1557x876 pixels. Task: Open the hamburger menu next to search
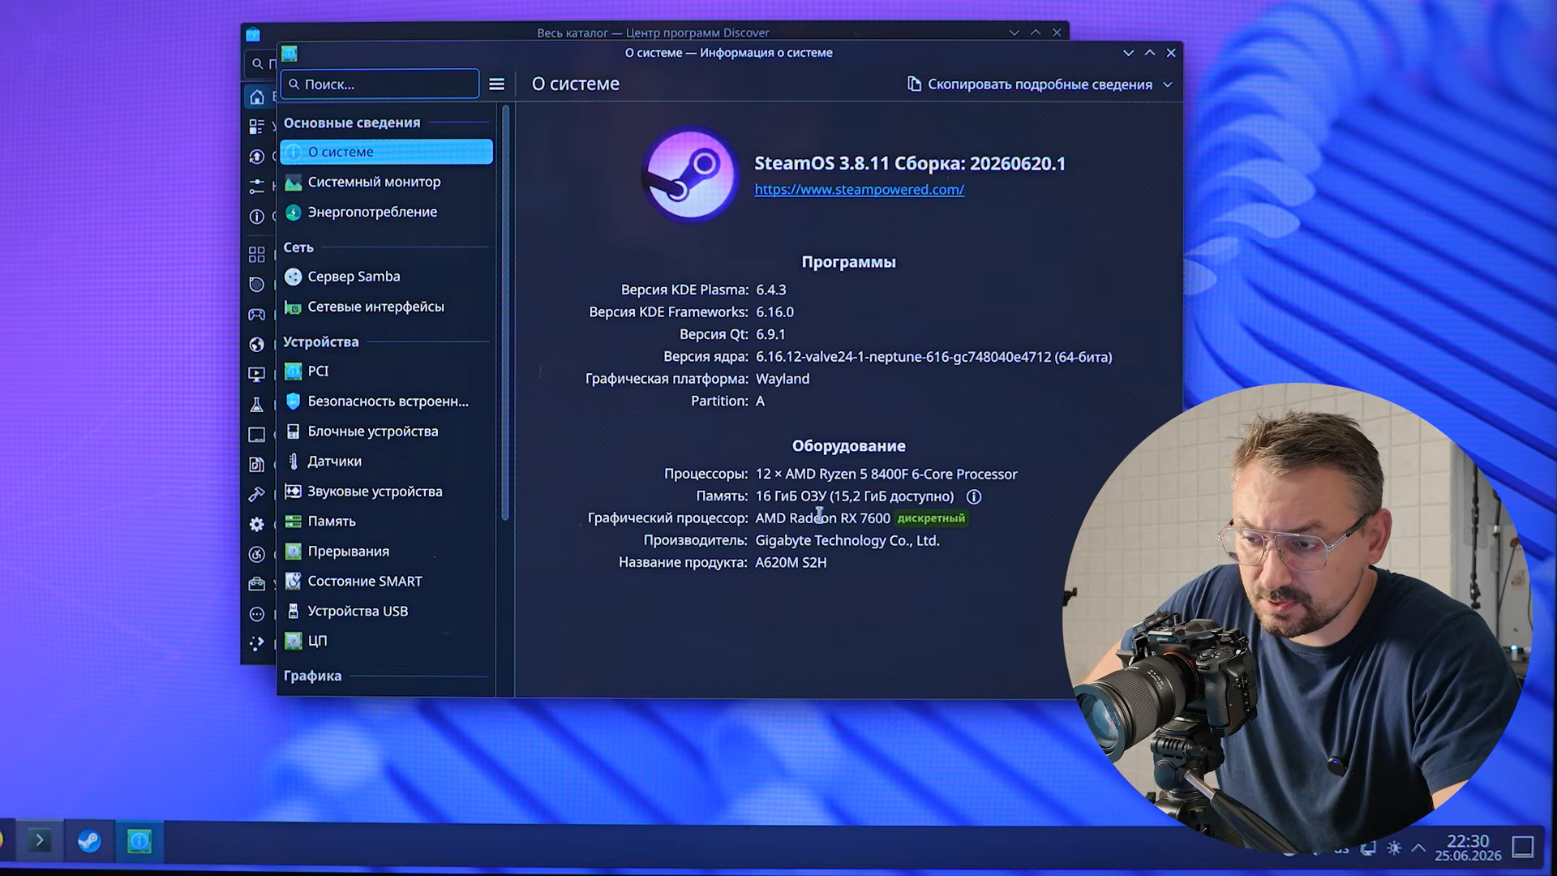497,84
